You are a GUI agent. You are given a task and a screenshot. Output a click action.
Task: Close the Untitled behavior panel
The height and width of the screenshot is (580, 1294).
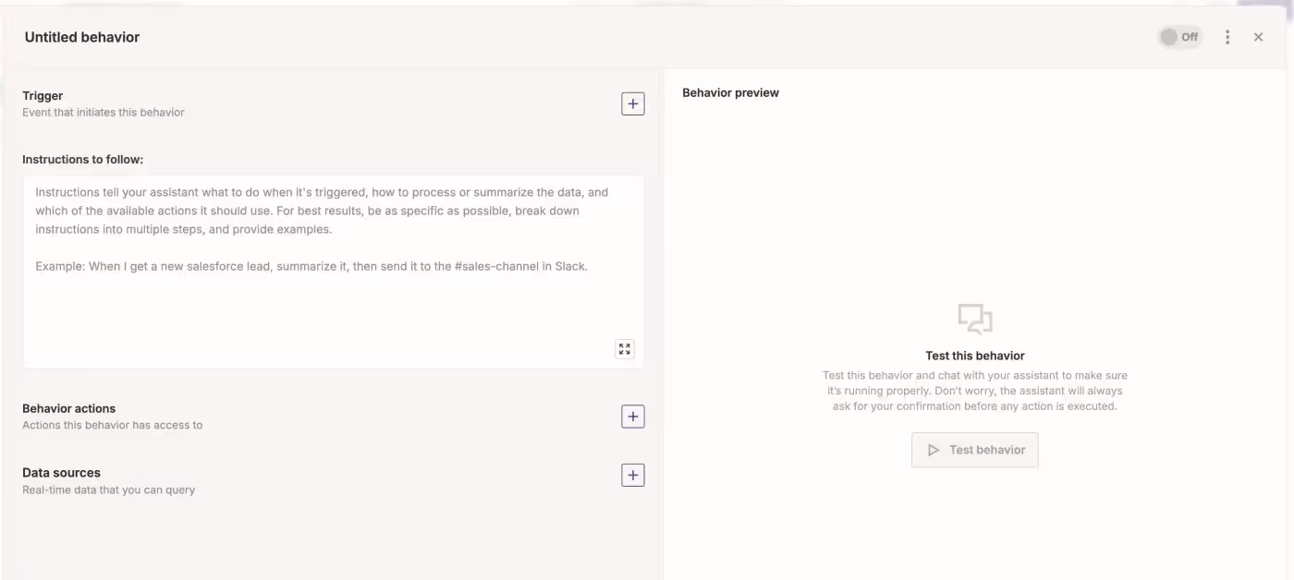click(1258, 37)
